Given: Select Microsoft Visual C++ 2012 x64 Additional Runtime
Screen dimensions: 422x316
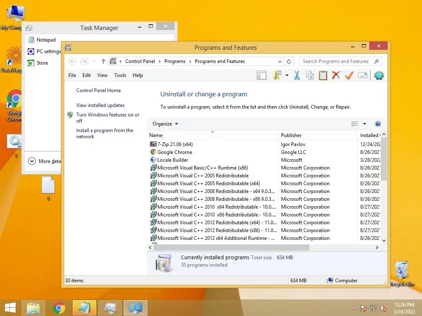Looking at the screenshot, I should pyautogui.click(x=216, y=238).
